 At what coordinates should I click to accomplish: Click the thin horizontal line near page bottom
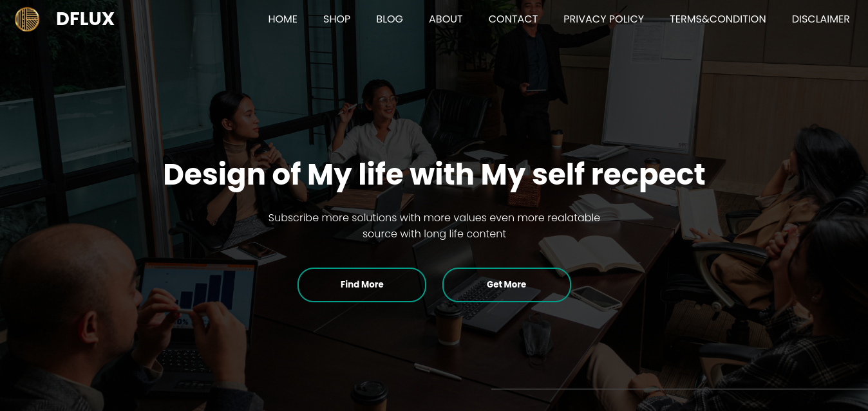679,388
